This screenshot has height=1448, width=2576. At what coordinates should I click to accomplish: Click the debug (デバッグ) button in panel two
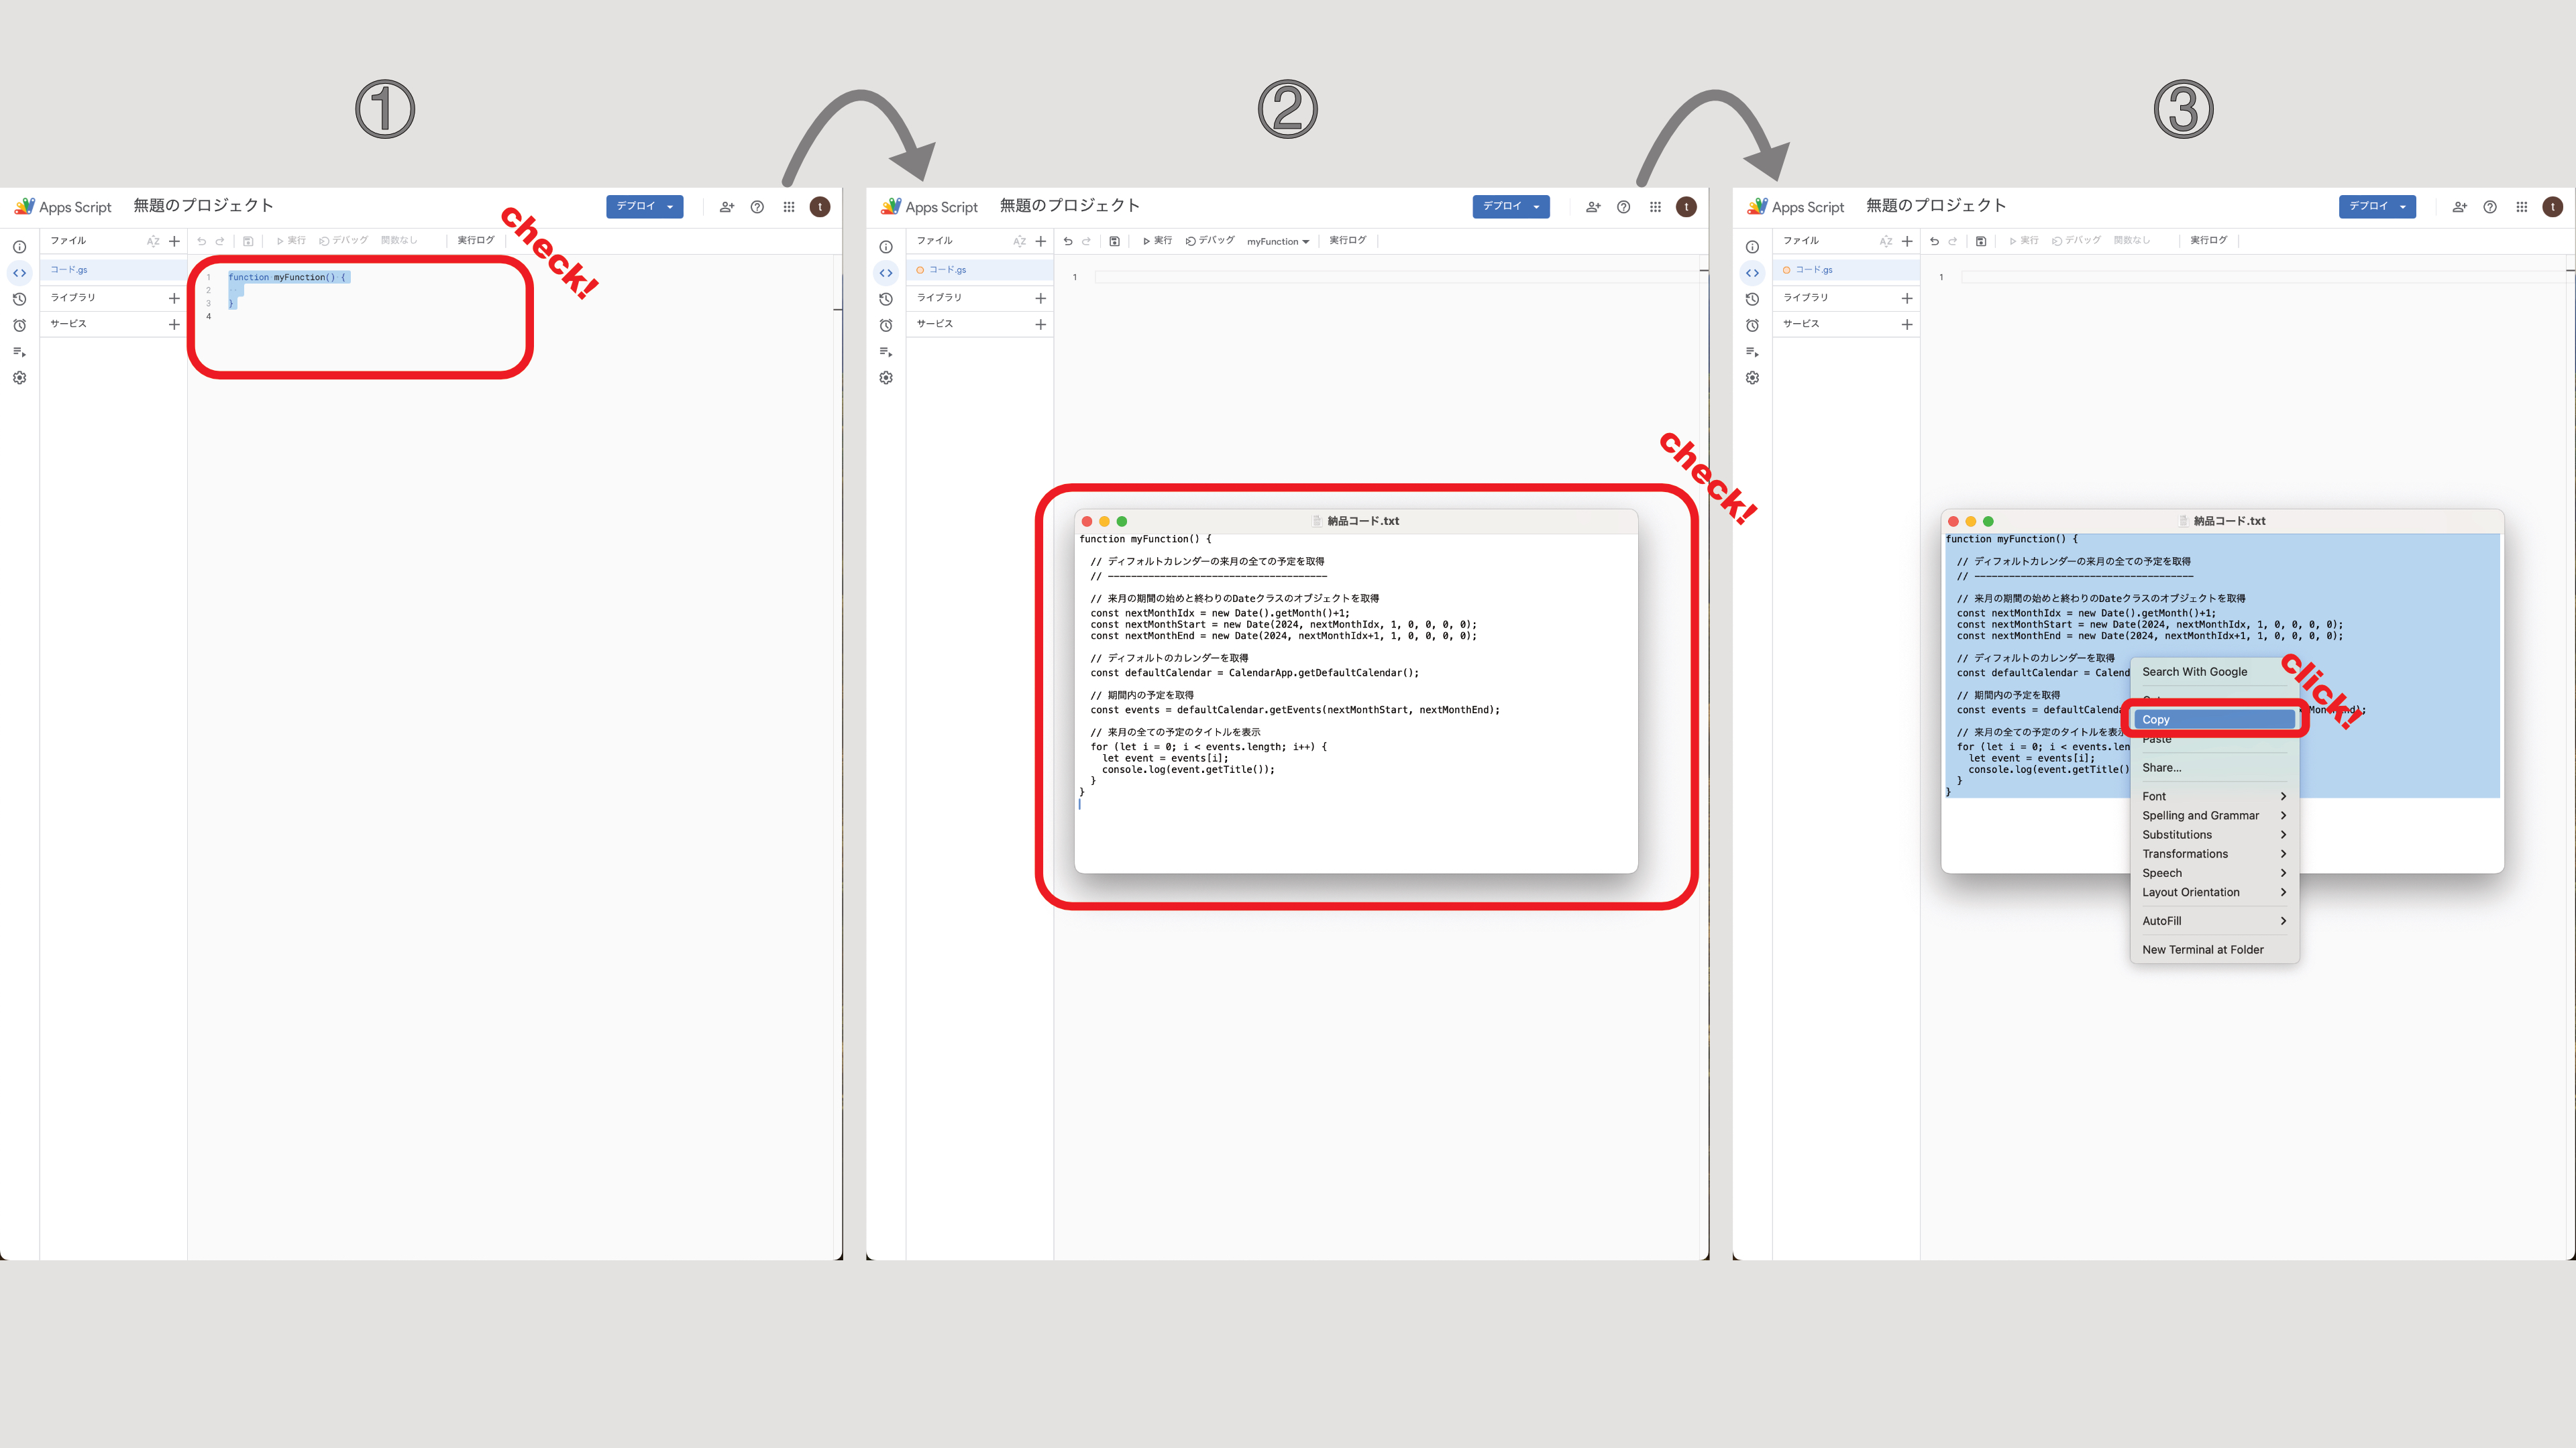point(1210,241)
